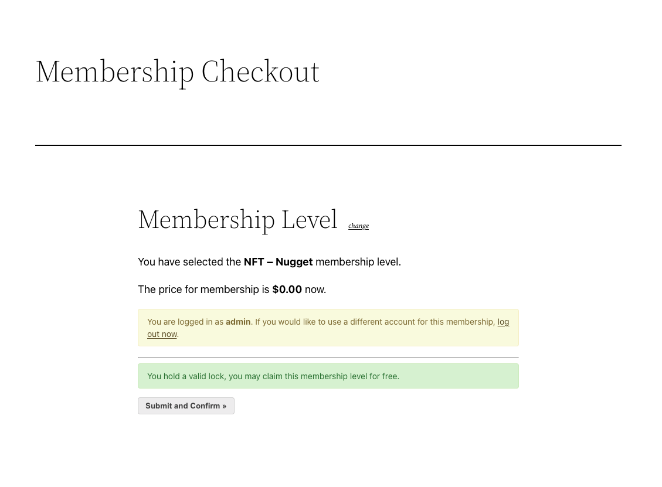This screenshot has width=662, height=487.
Task: Click the bold "admin" username
Action: point(238,322)
